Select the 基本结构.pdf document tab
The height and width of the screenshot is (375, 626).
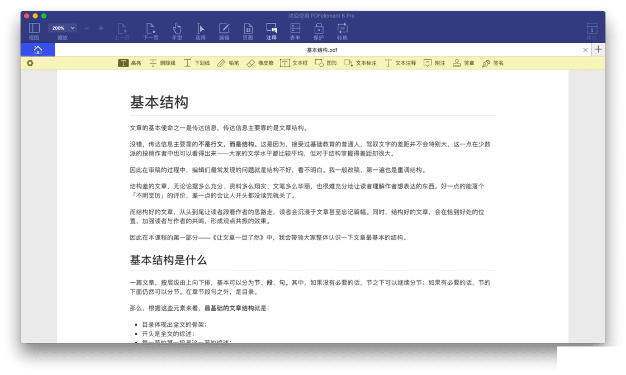click(x=322, y=50)
